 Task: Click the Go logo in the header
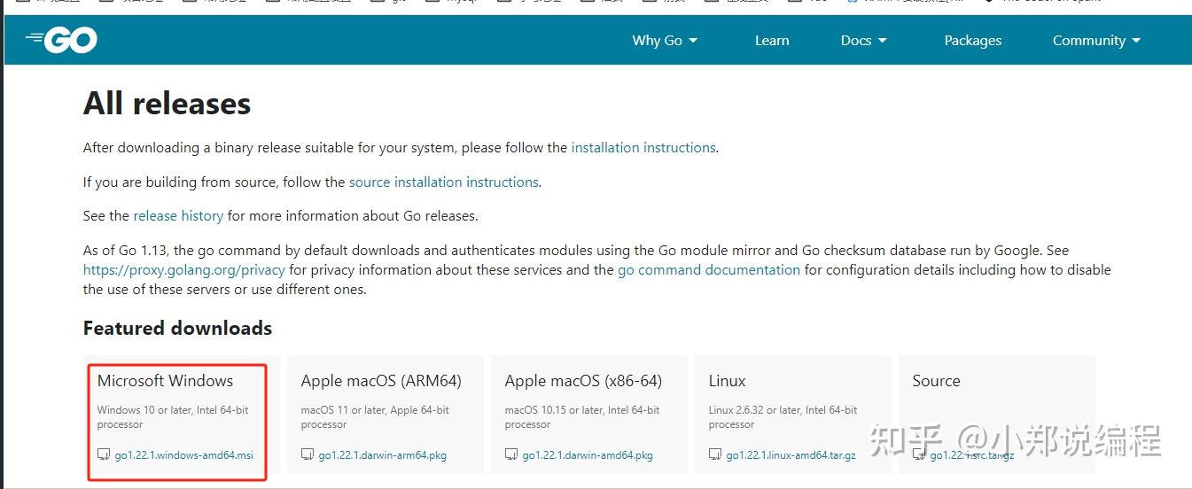tap(62, 40)
